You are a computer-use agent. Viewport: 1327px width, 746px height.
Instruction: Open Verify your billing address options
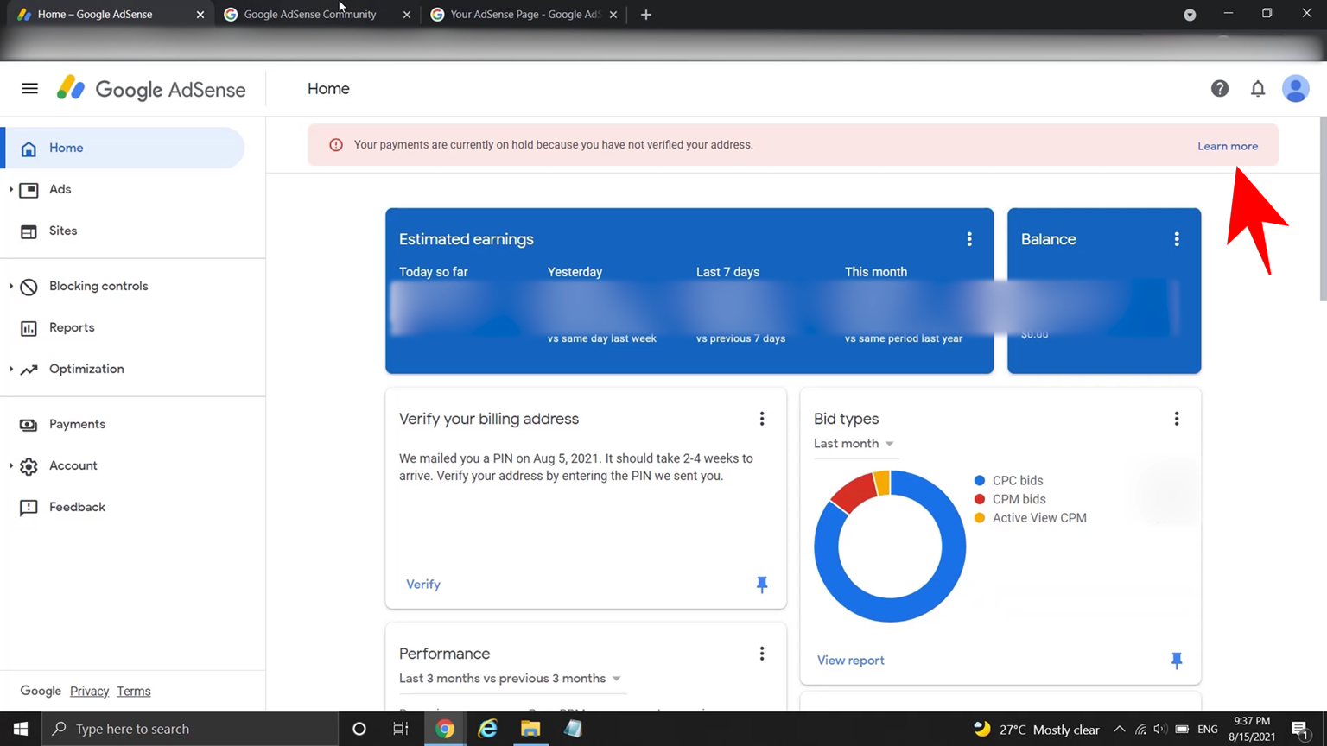762,419
